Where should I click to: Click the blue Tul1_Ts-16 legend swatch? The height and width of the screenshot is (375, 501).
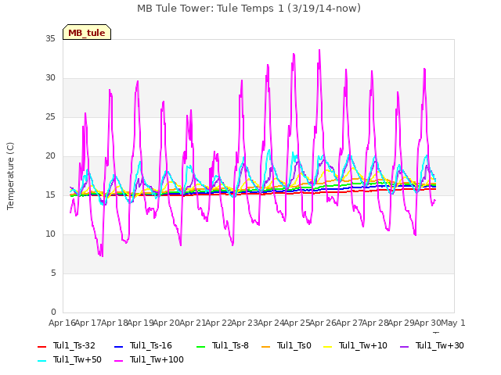(118, 347)
